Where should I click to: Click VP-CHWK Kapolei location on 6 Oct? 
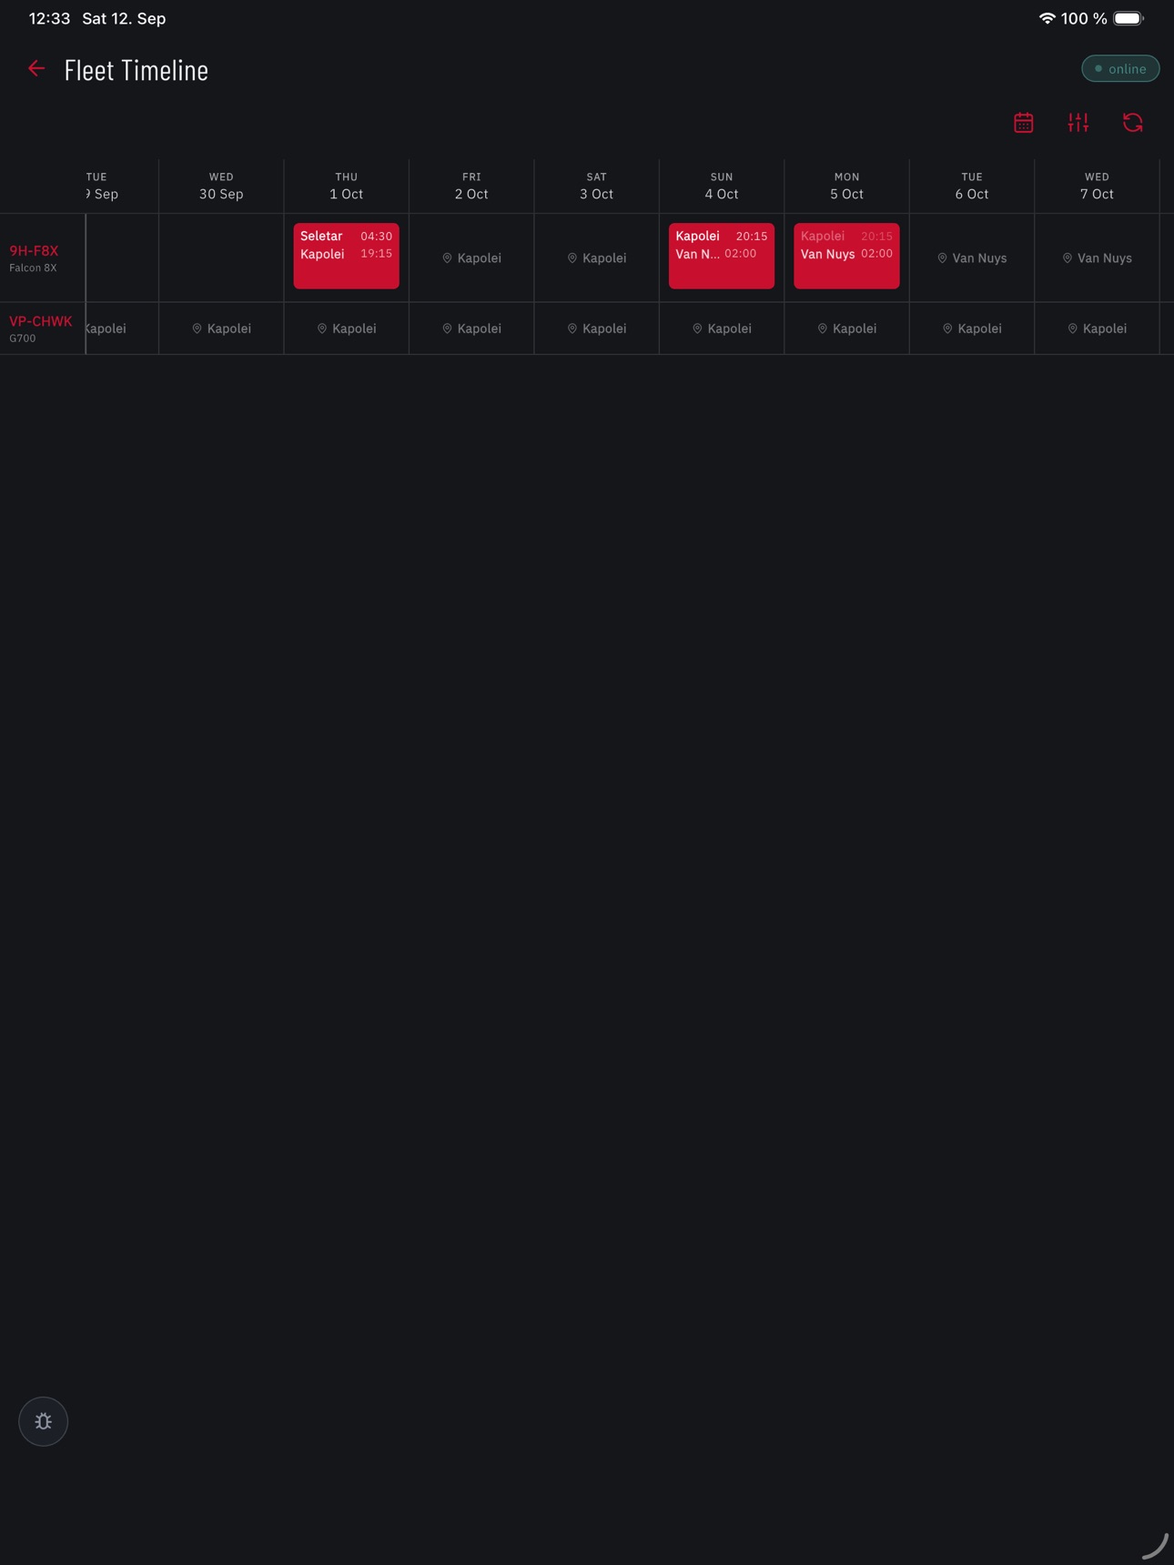(972, 328)
